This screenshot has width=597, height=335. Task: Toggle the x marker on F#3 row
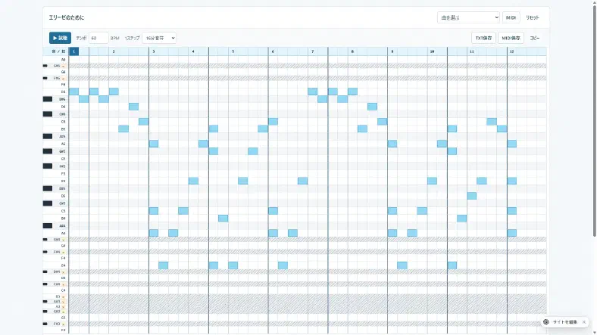64,324
